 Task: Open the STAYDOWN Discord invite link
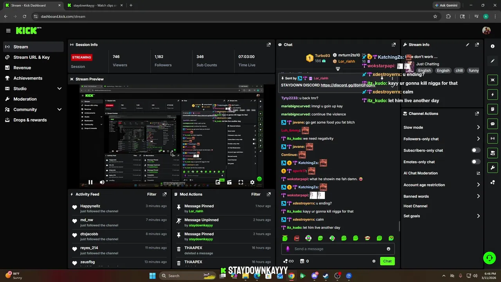click(x=348, y=85)
